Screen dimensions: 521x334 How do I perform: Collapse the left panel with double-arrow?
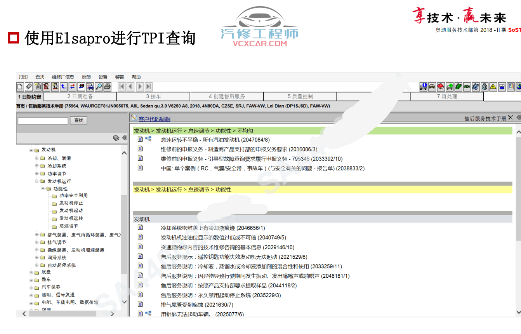click(124, 138)
